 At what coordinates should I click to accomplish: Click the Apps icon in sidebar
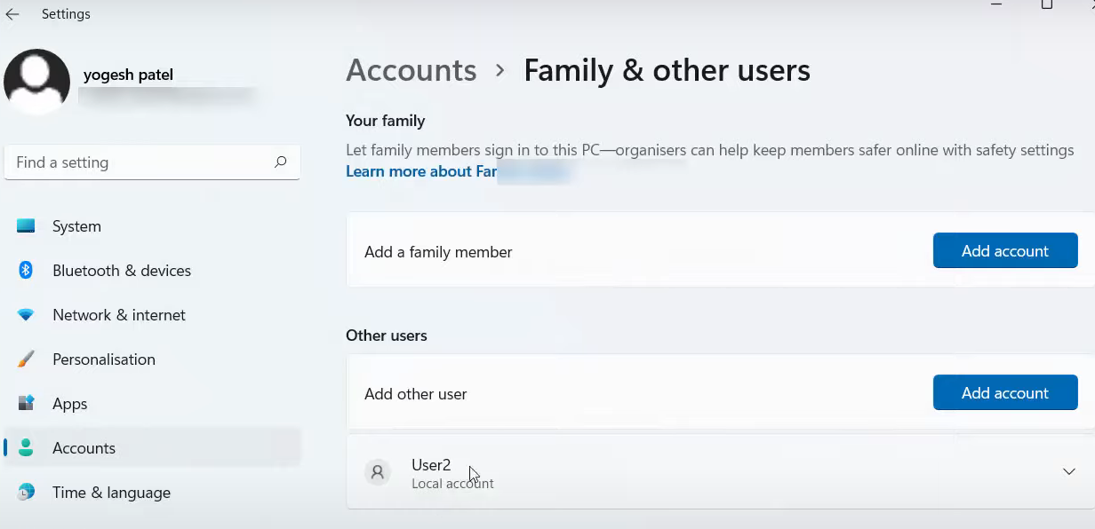[26, 404]
